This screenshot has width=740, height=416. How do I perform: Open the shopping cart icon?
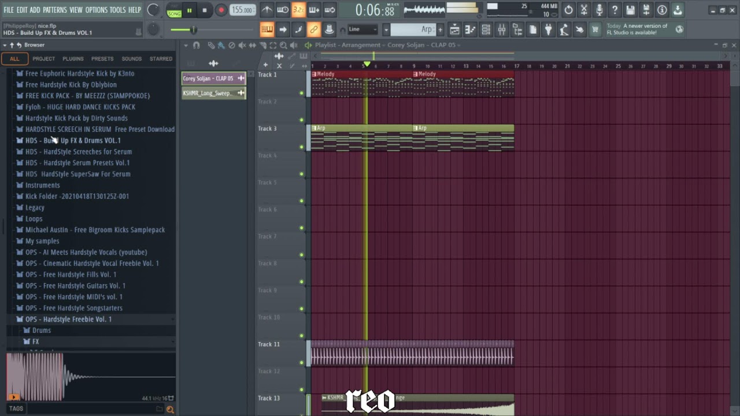click(595, 29)
